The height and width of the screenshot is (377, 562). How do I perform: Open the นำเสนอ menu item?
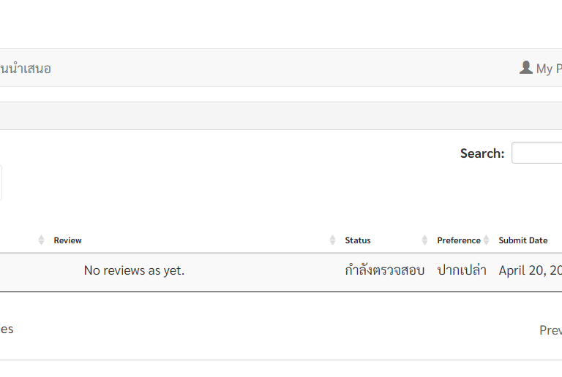[26, 69]
